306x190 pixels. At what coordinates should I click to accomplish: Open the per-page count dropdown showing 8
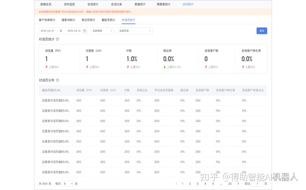point(68,183)
